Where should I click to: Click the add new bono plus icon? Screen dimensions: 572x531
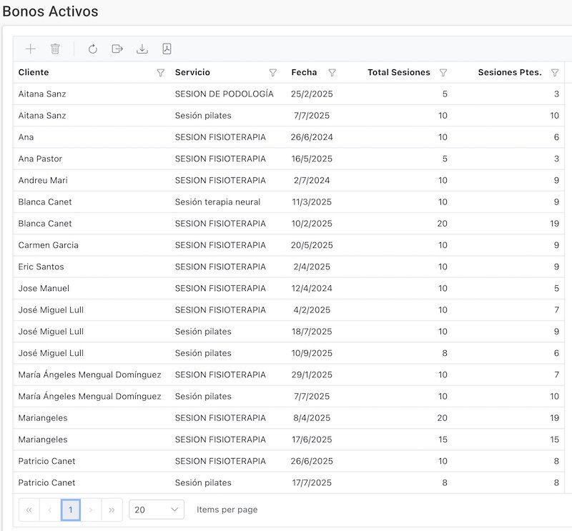click(30, 49)
